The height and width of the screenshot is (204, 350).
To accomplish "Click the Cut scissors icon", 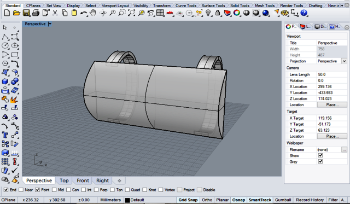I will 55,13.
